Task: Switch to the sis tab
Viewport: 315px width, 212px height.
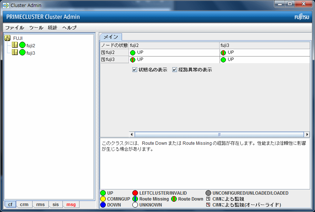Action: click(56, 204)
